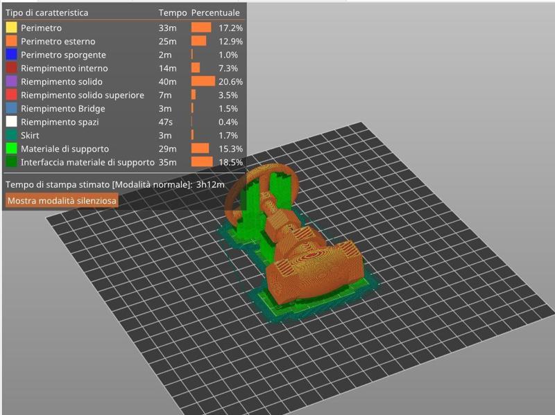Image resolution: width=555 pixels, height=415 pixels.
Task: Select the Riempimento interno label
Action: pyautogui.click(x=65, y=68)
